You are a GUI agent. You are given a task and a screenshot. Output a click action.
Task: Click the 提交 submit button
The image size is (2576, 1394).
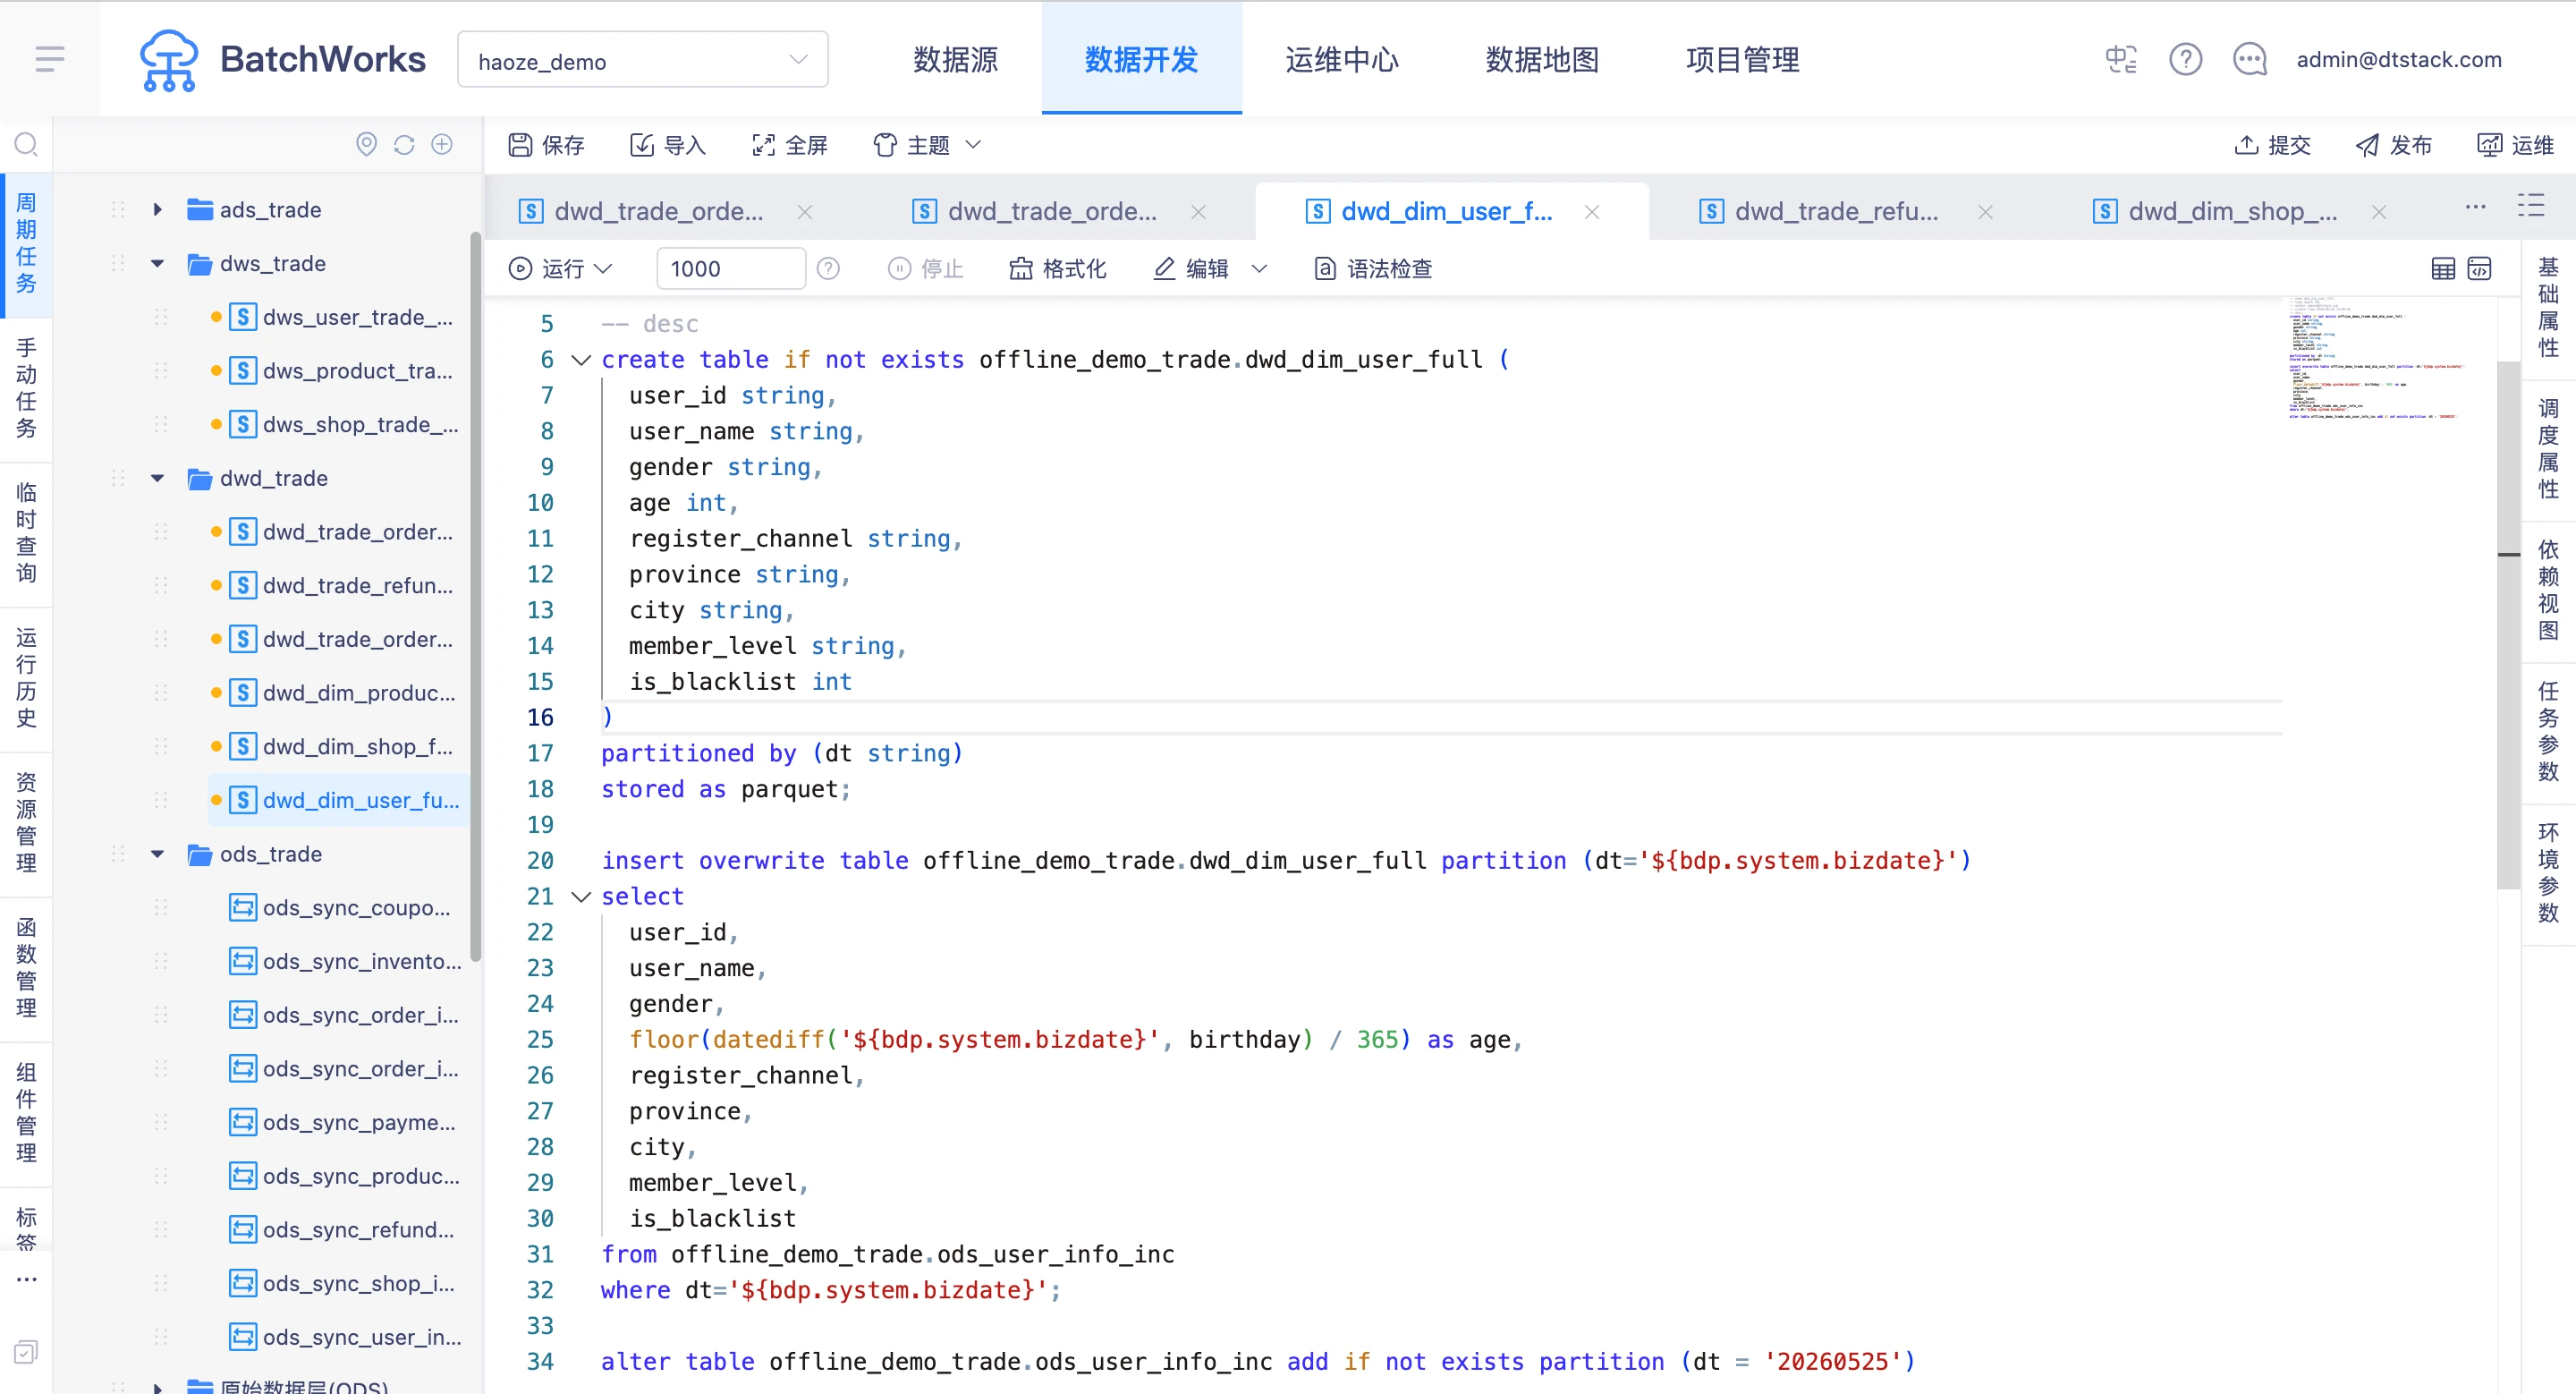click(2272, 146)
